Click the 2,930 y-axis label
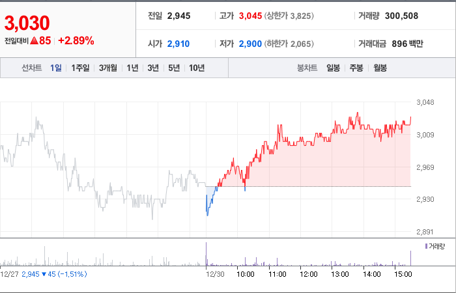The image size is (456, 293). 425,199
